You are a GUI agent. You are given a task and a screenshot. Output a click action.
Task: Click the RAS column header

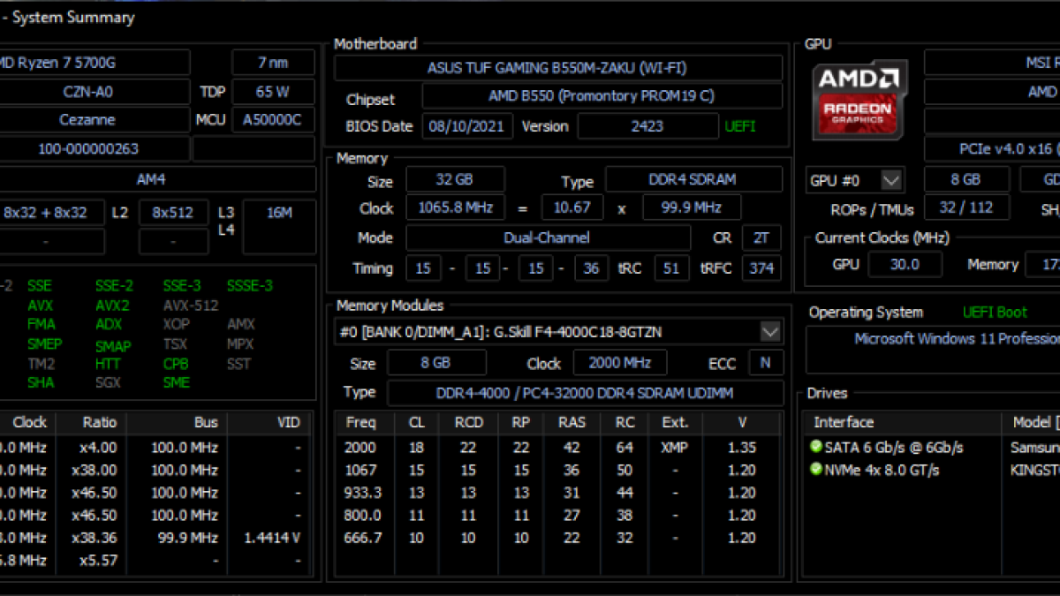tap(572, 422)
